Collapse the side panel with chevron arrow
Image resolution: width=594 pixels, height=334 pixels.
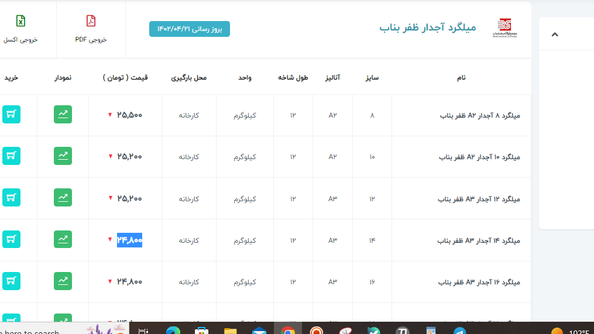tap(555, 35)
